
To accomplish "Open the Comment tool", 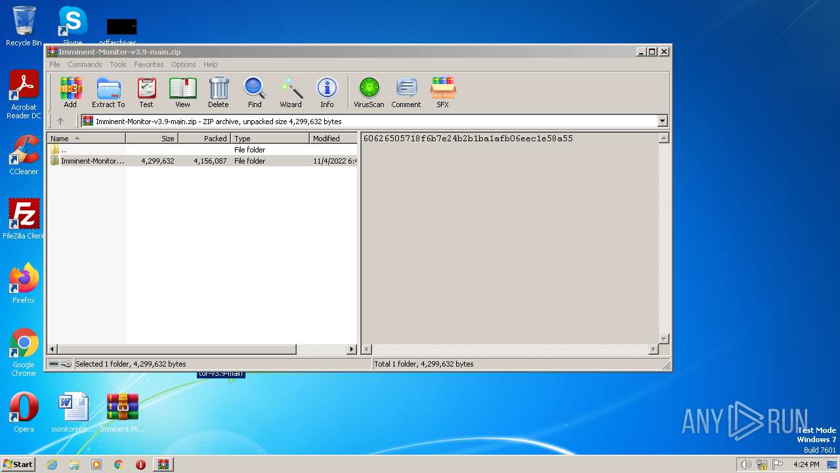I will pyautogui.click(x=406, y=92).
